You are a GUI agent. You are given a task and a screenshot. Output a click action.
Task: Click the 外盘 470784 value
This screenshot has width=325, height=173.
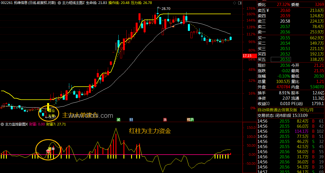tap(284, 87)
